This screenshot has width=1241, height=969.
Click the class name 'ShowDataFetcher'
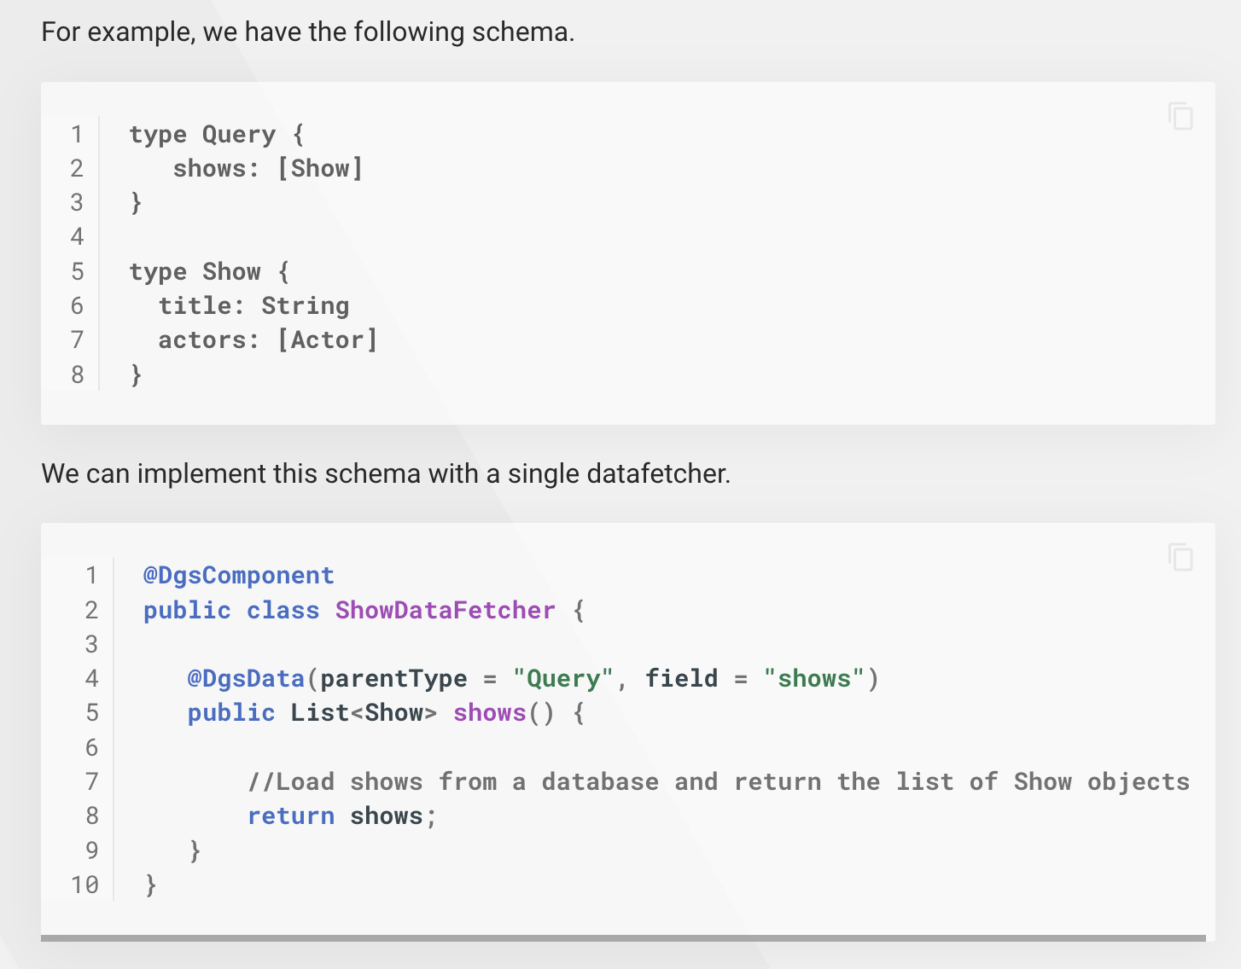[x=445, y=611]
